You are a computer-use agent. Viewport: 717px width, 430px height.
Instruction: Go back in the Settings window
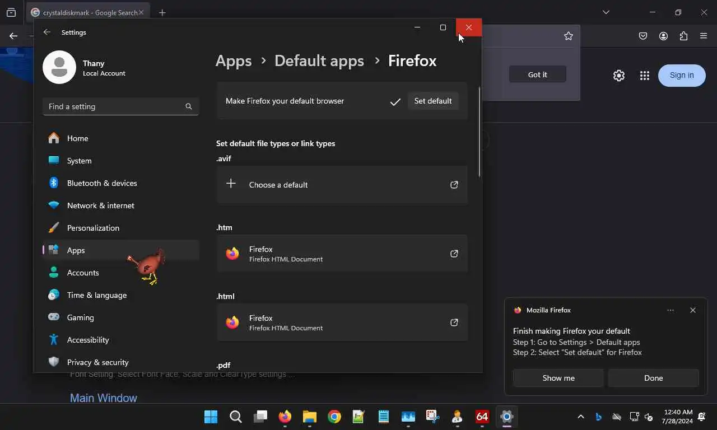47,32
